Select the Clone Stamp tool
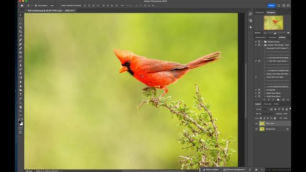 [x=21, y=65]
